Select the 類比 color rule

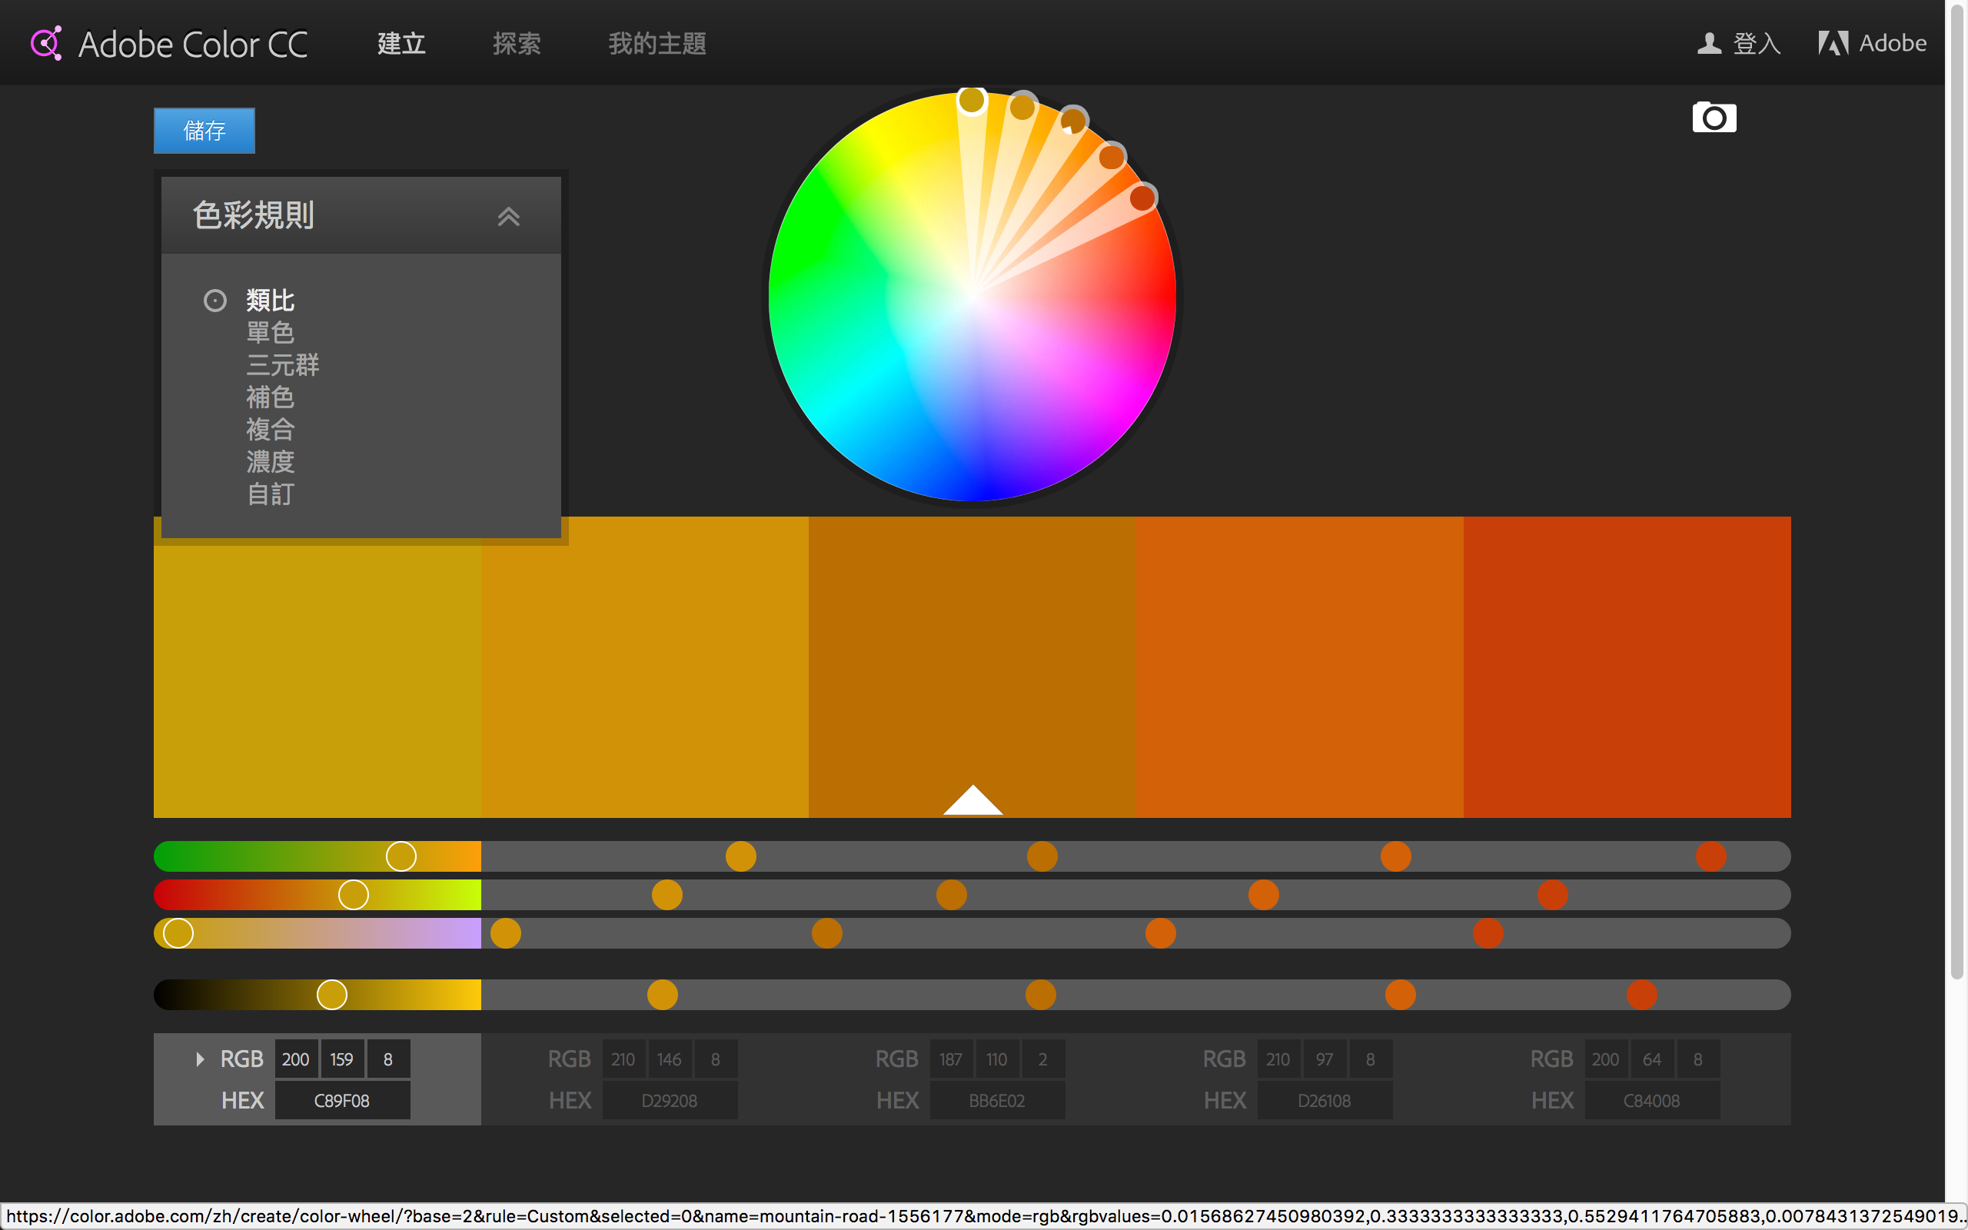tap(270, 300)
